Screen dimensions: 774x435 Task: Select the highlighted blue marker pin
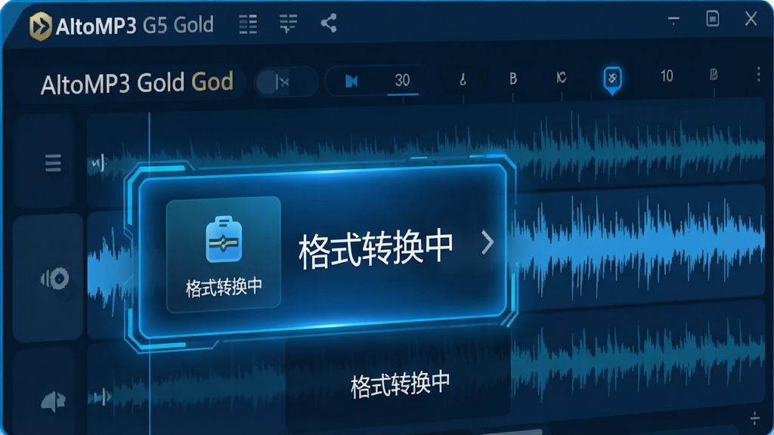(x=612, y=80)
